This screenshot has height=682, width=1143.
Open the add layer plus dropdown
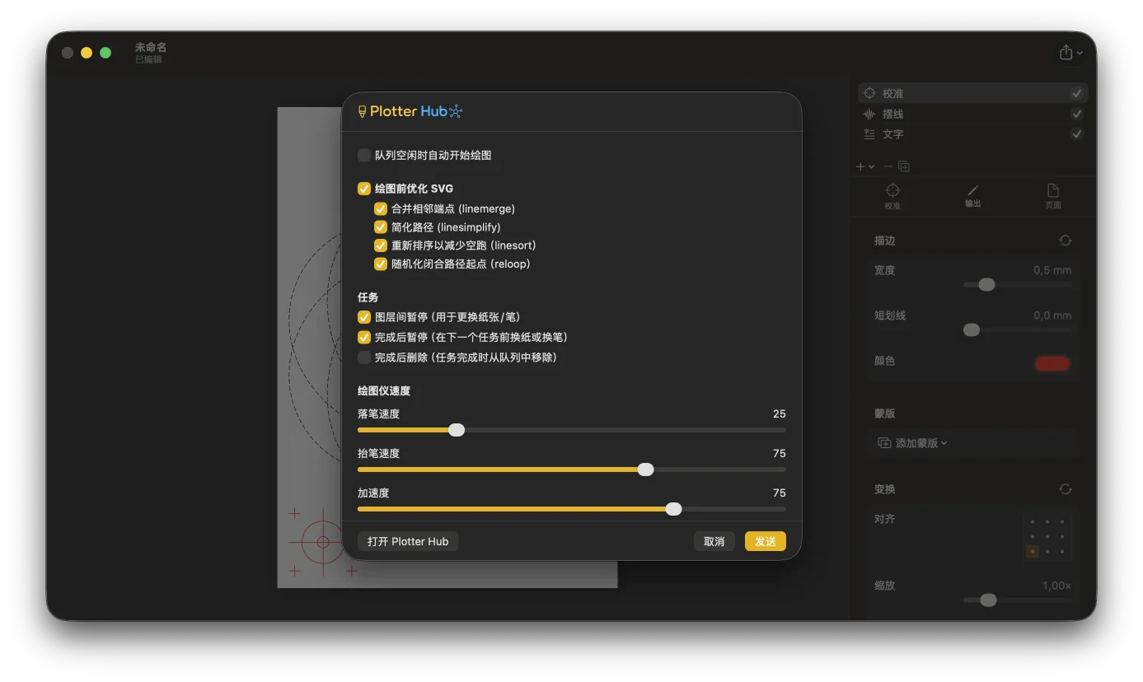865,166
